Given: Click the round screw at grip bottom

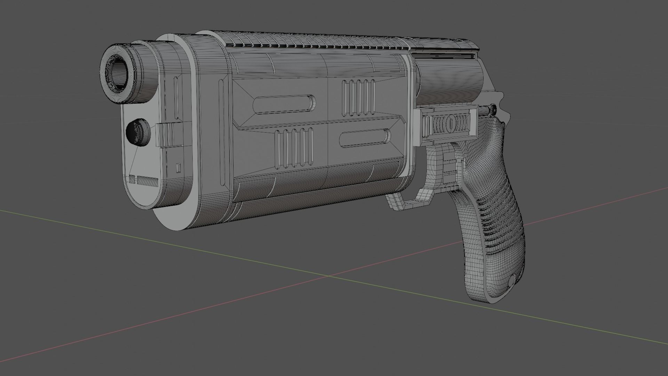Looking at the screenshot, I should pyautogui.click(x=512, y=280).
